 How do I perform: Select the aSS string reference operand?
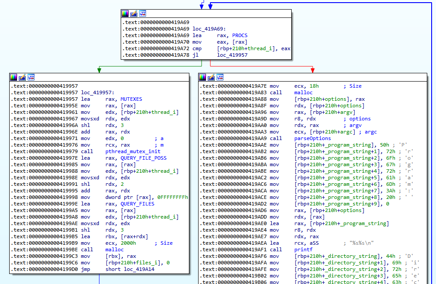[x=314, y=243]
